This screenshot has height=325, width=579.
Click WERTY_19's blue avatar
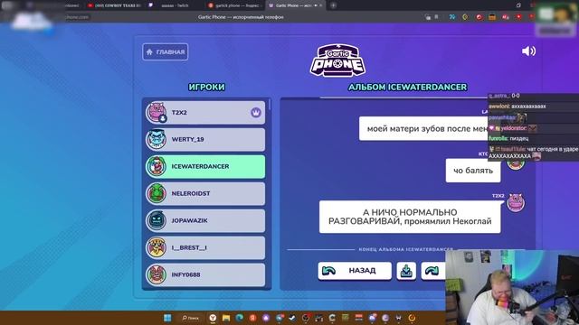157,139
